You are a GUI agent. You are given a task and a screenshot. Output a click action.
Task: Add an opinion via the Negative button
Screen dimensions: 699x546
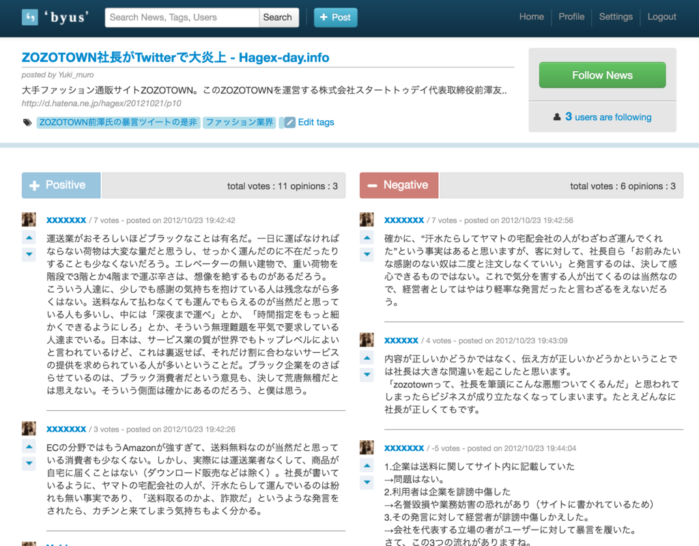pos(399,185)
